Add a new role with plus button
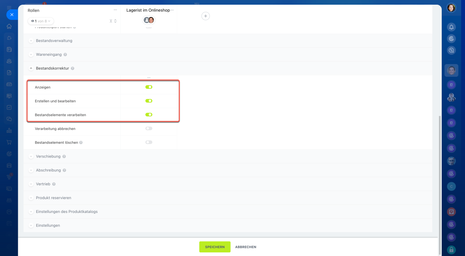This screenshot has height=256, width=465. (206, 16)
